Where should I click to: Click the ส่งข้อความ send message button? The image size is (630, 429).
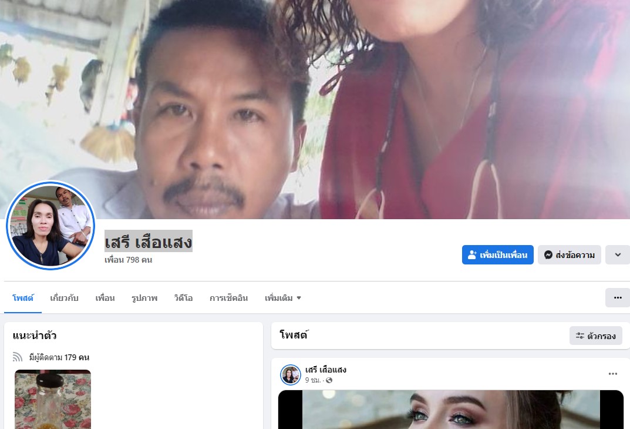coord(570,255)
